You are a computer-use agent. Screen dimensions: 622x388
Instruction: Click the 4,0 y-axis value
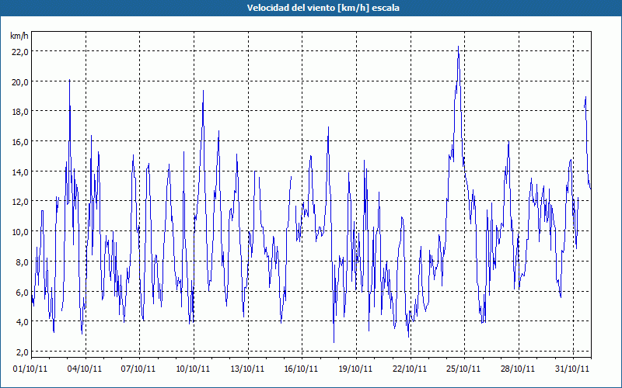pyautogui.click(x=23, y=321)
